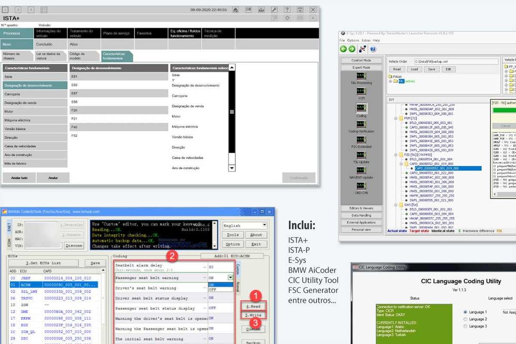Select Carroçaria in características fundamentais list
The image size is (516, 344).
[x=35, y=94]
